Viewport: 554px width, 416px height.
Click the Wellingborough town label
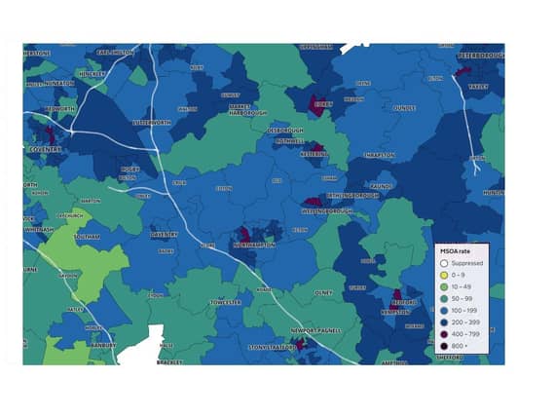click(326, 211)
